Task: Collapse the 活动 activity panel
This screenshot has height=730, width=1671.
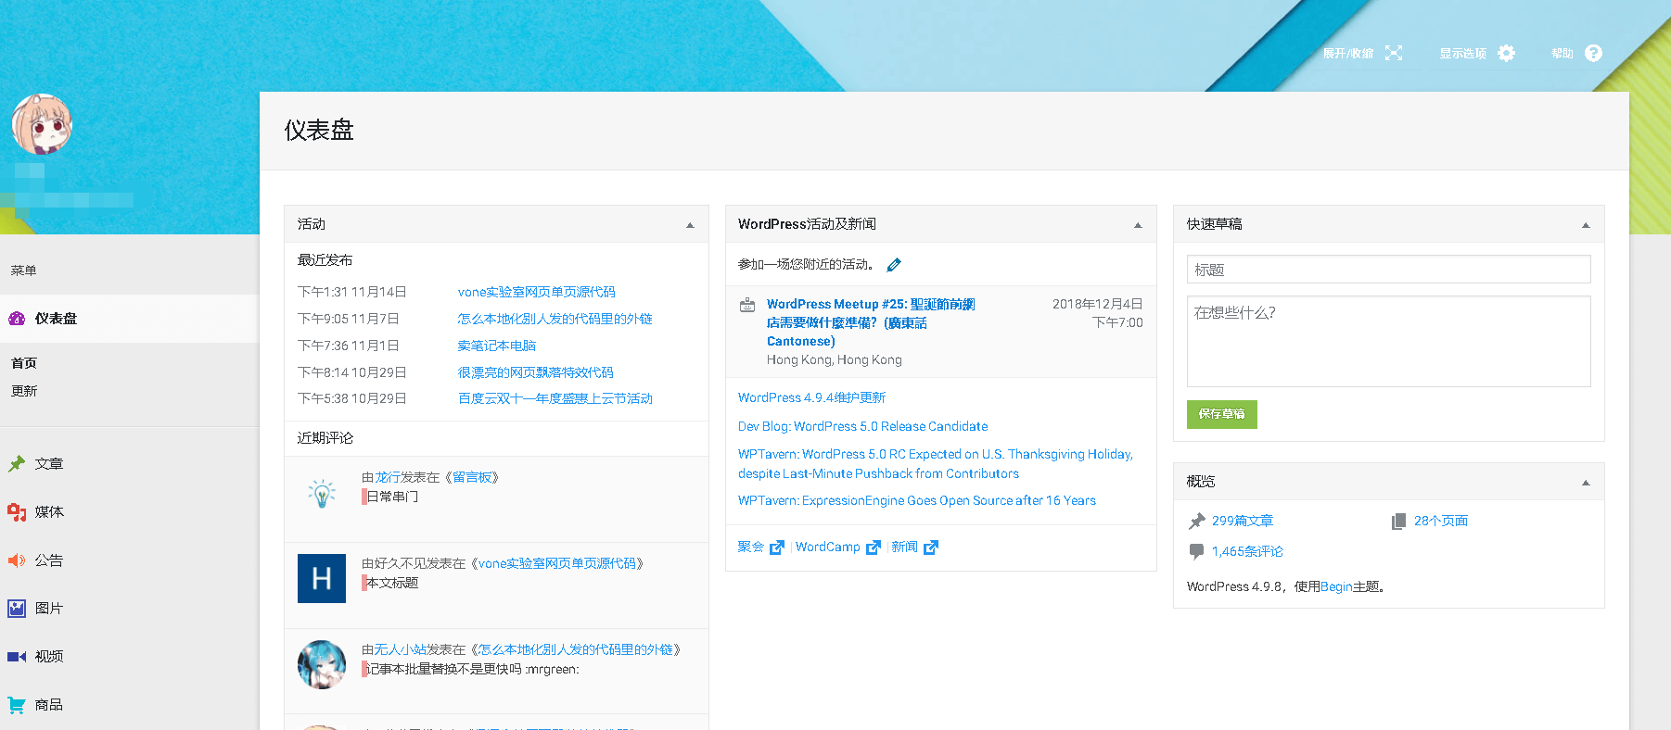Action: [689, 225]
